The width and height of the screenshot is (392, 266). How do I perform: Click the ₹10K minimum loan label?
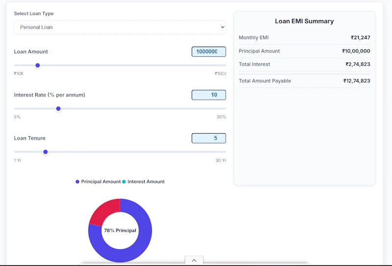coord(19,74)
